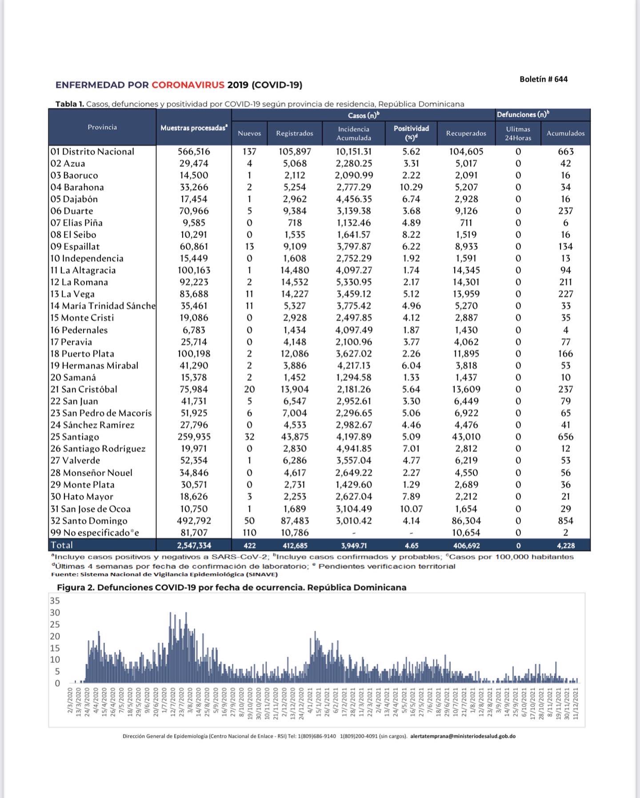The width and height of the screenshot is (640, 798).
Task: Click the '05 Dajabón' row label
Action: 74,199
